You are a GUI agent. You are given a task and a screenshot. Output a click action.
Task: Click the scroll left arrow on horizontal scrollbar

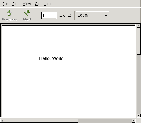tap(2, 121)
